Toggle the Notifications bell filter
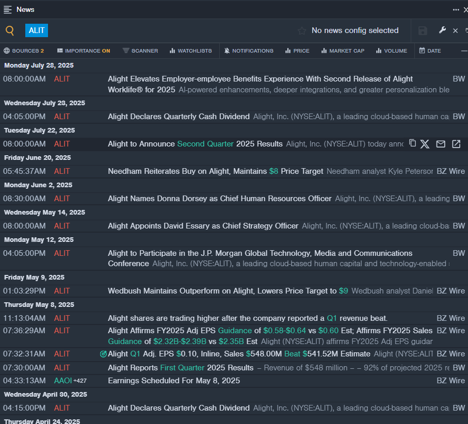 pyautogui.click(x=249, y=51)
